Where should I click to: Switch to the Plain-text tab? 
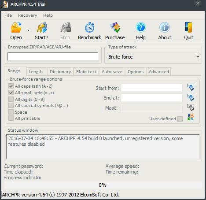click(x=86, y=72)
